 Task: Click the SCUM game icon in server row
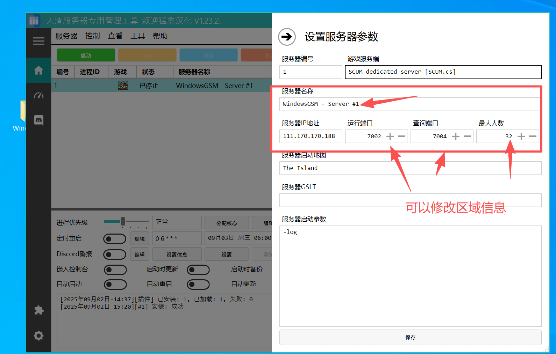[123, 86]
